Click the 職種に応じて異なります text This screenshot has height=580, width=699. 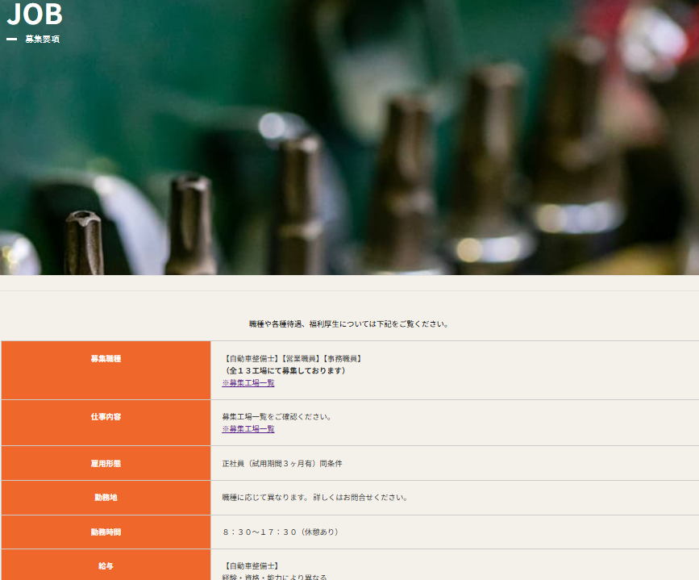314,498
